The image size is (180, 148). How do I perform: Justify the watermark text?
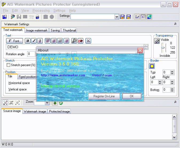click(x=60, y=41)
